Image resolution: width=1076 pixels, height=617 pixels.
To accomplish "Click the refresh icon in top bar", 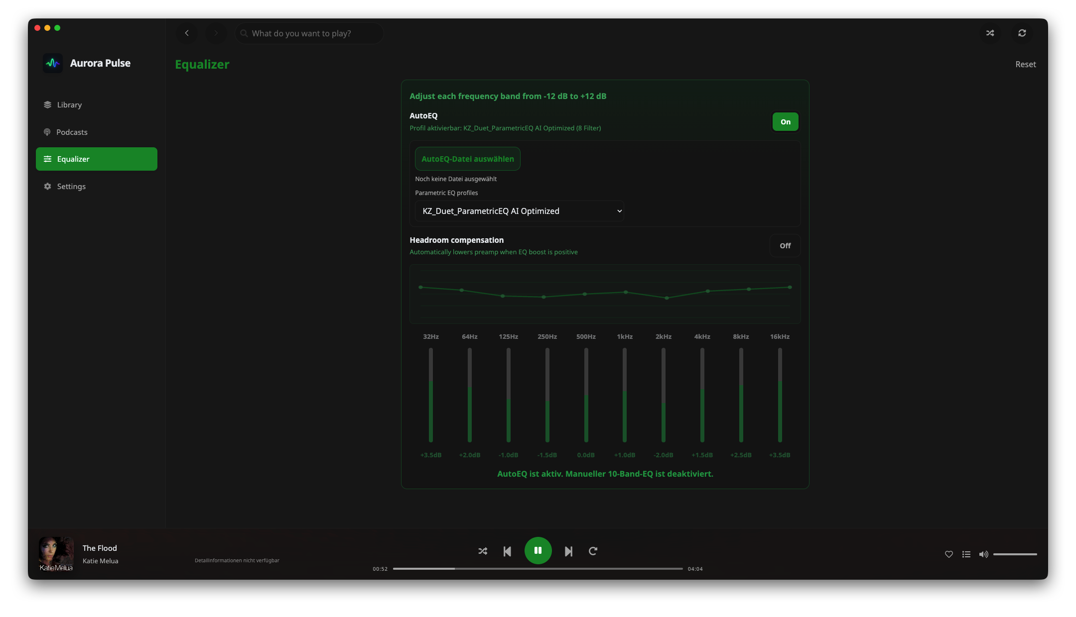I will (x=1022, y=33).
